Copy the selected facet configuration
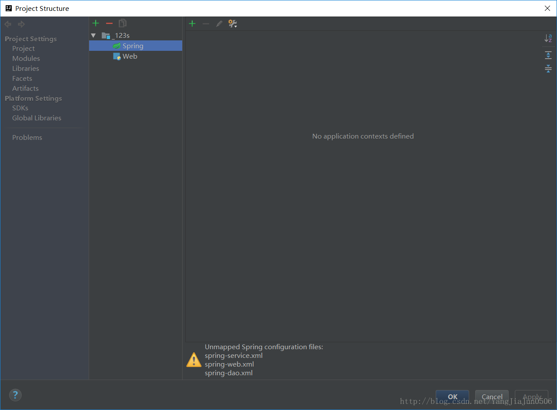Screen dimensions: 557x410 [123, 23]
